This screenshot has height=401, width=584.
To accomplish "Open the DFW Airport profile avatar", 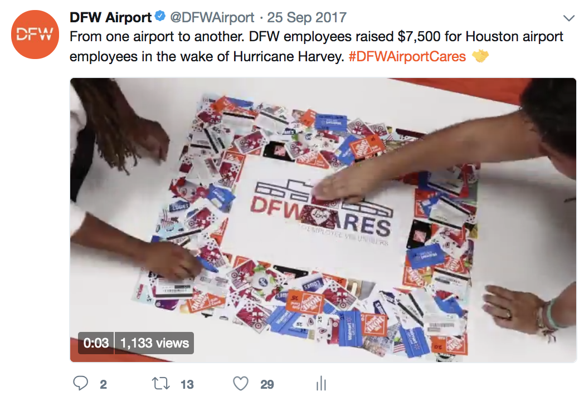I will tap(35, 35).
